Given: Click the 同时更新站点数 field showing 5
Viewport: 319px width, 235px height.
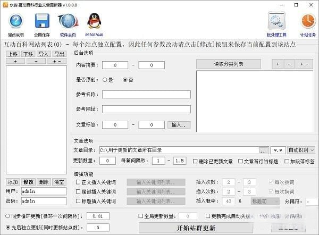Looking at the screenshot, I should pyautogui.click(x=98, y=228).
